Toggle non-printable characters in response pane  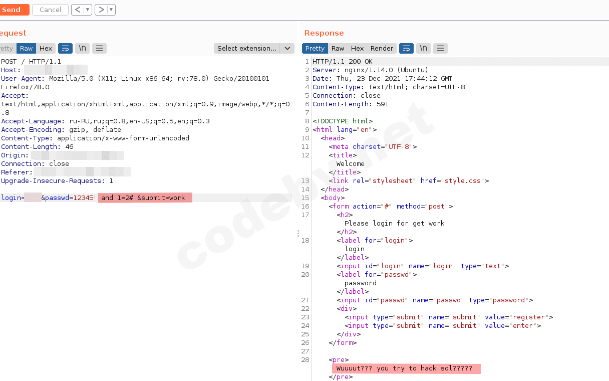click(x=424, y=49)
